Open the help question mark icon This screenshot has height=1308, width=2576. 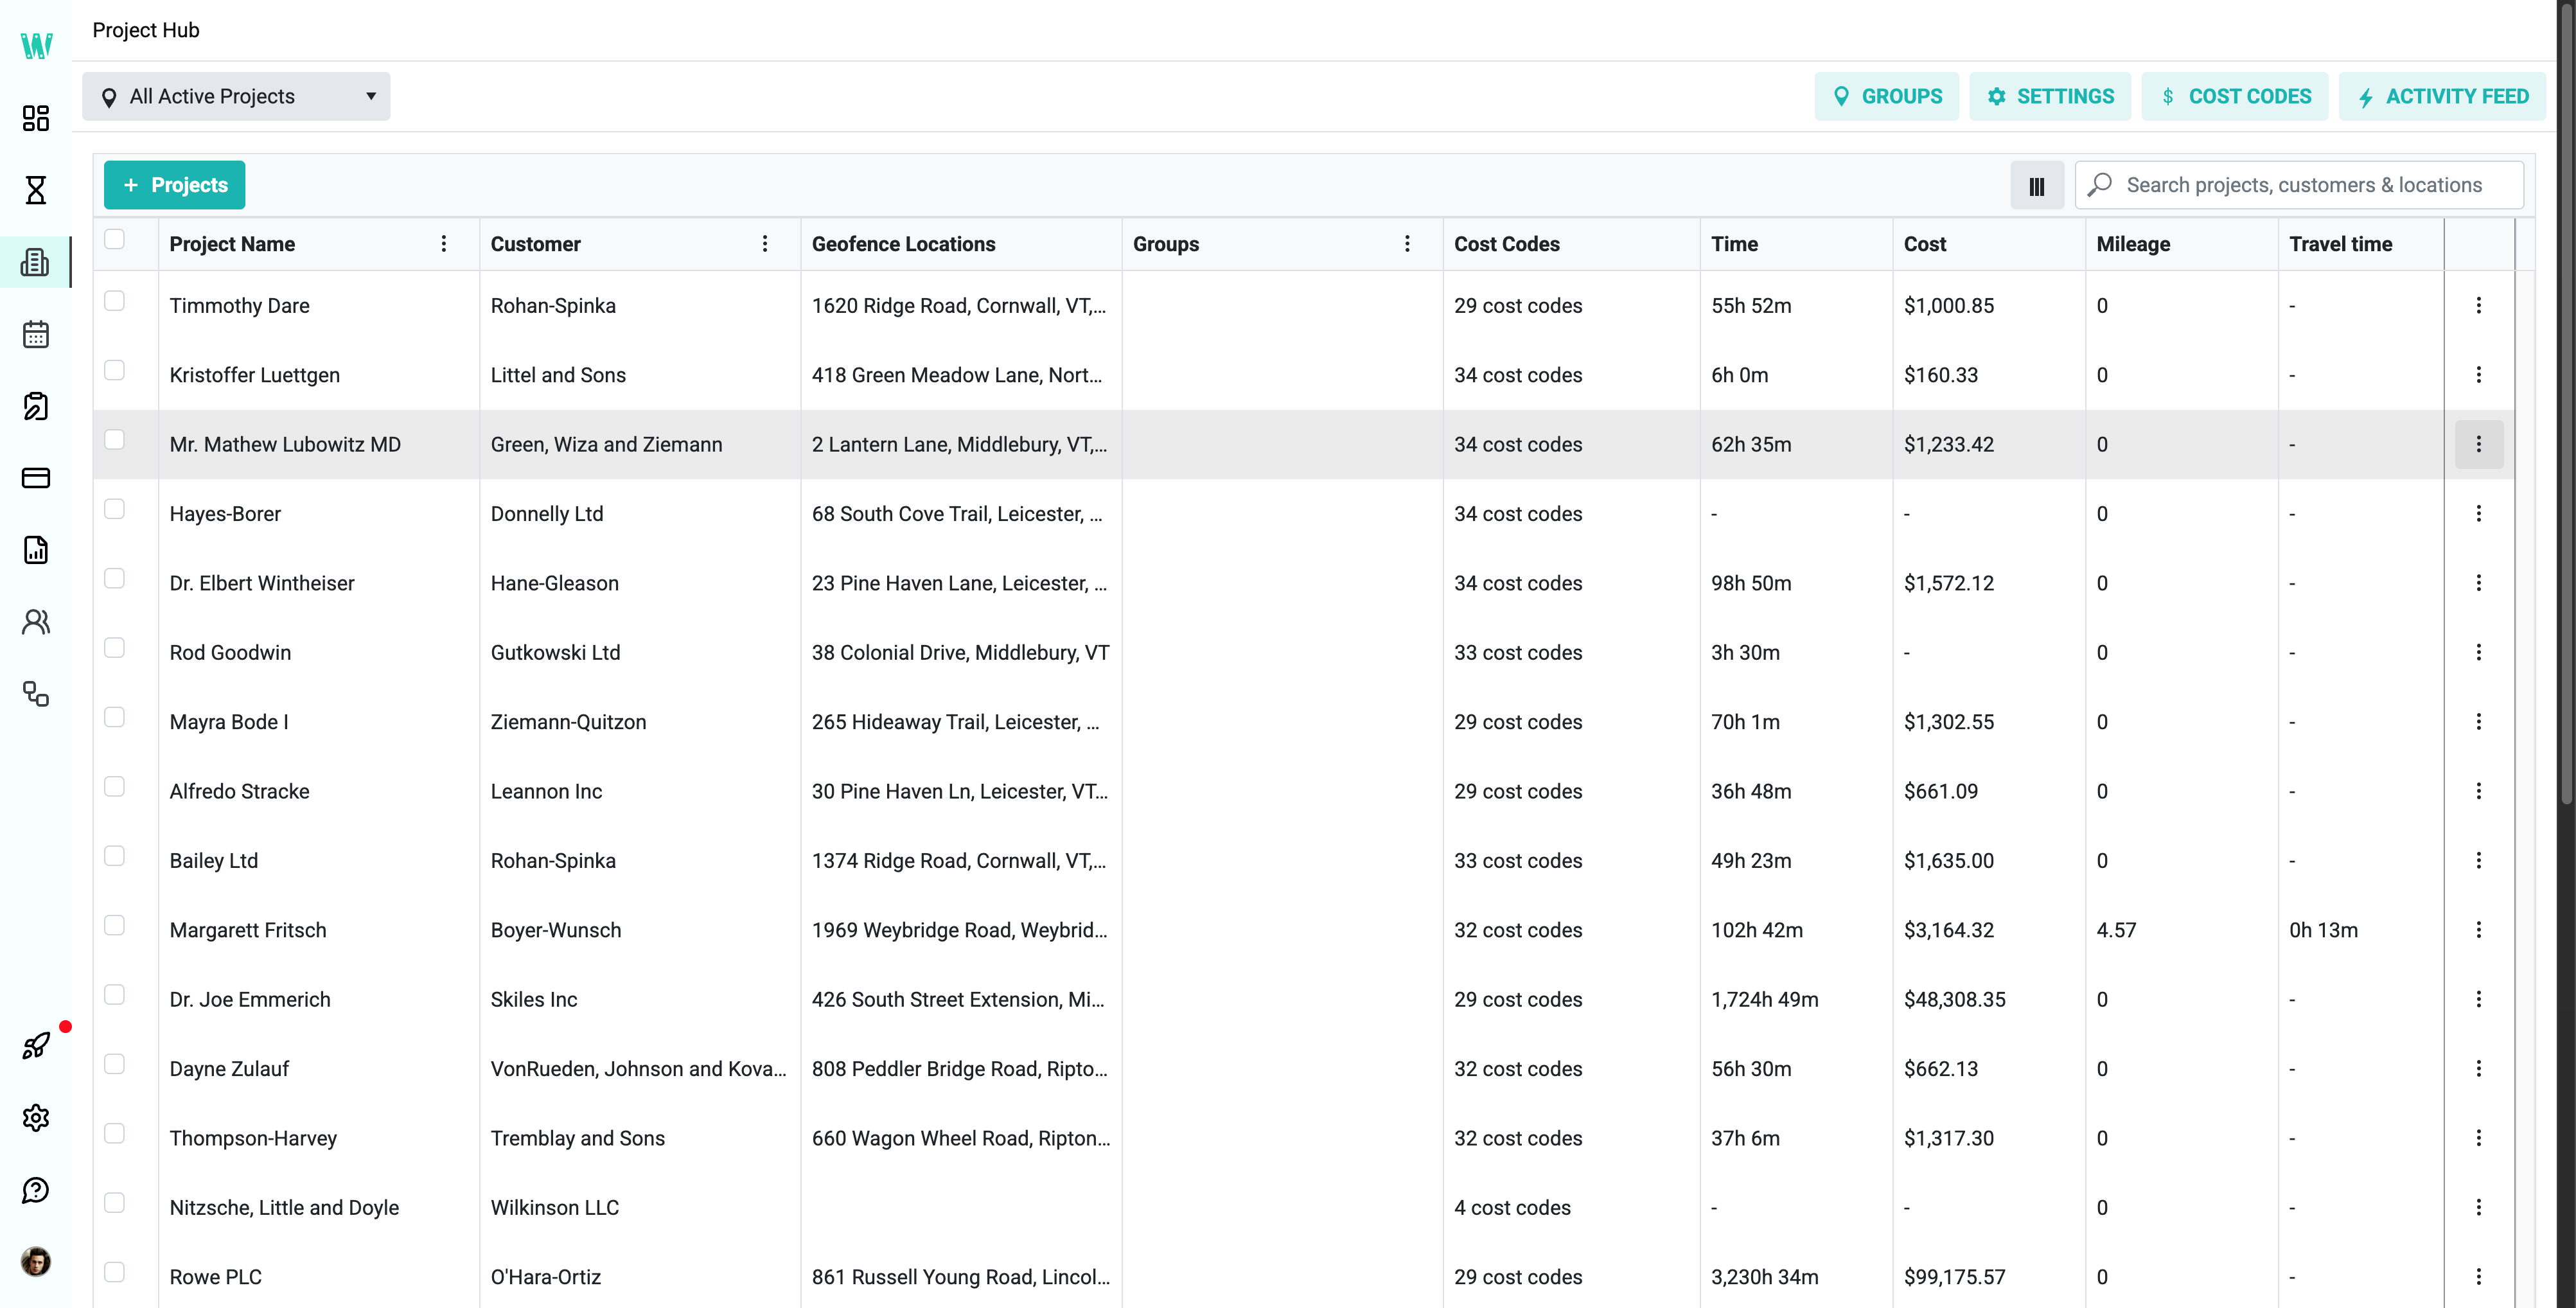(x=36, y=1189)
